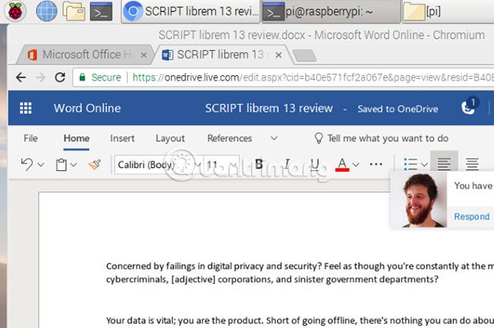Click the Tell me what you want to do box

(x=382, y=138)
